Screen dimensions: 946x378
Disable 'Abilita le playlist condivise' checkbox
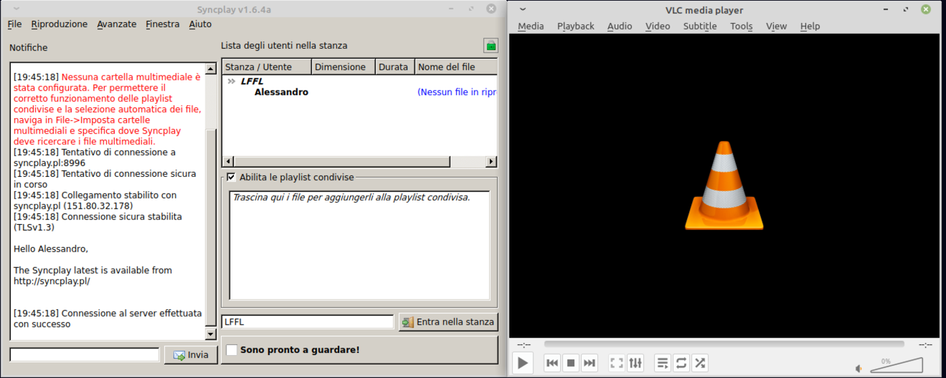point(231,178)
